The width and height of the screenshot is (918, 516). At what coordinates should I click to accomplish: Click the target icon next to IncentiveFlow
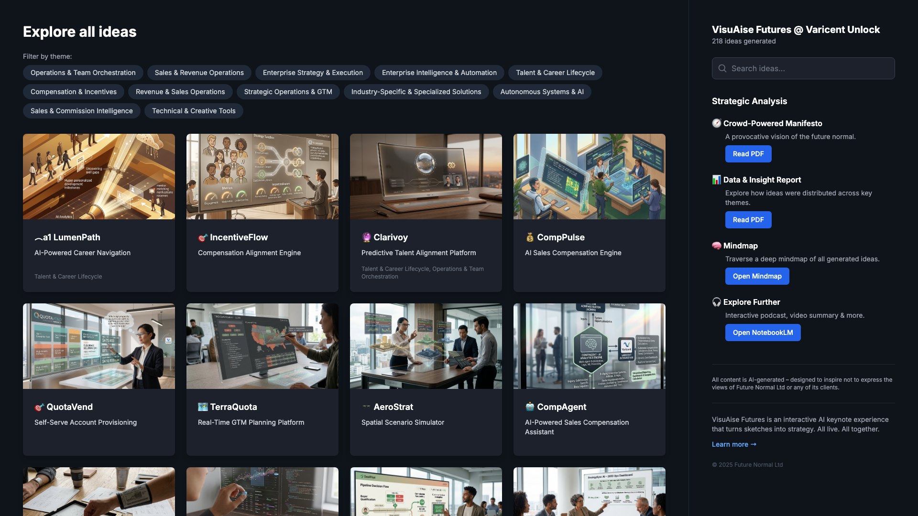203,237
